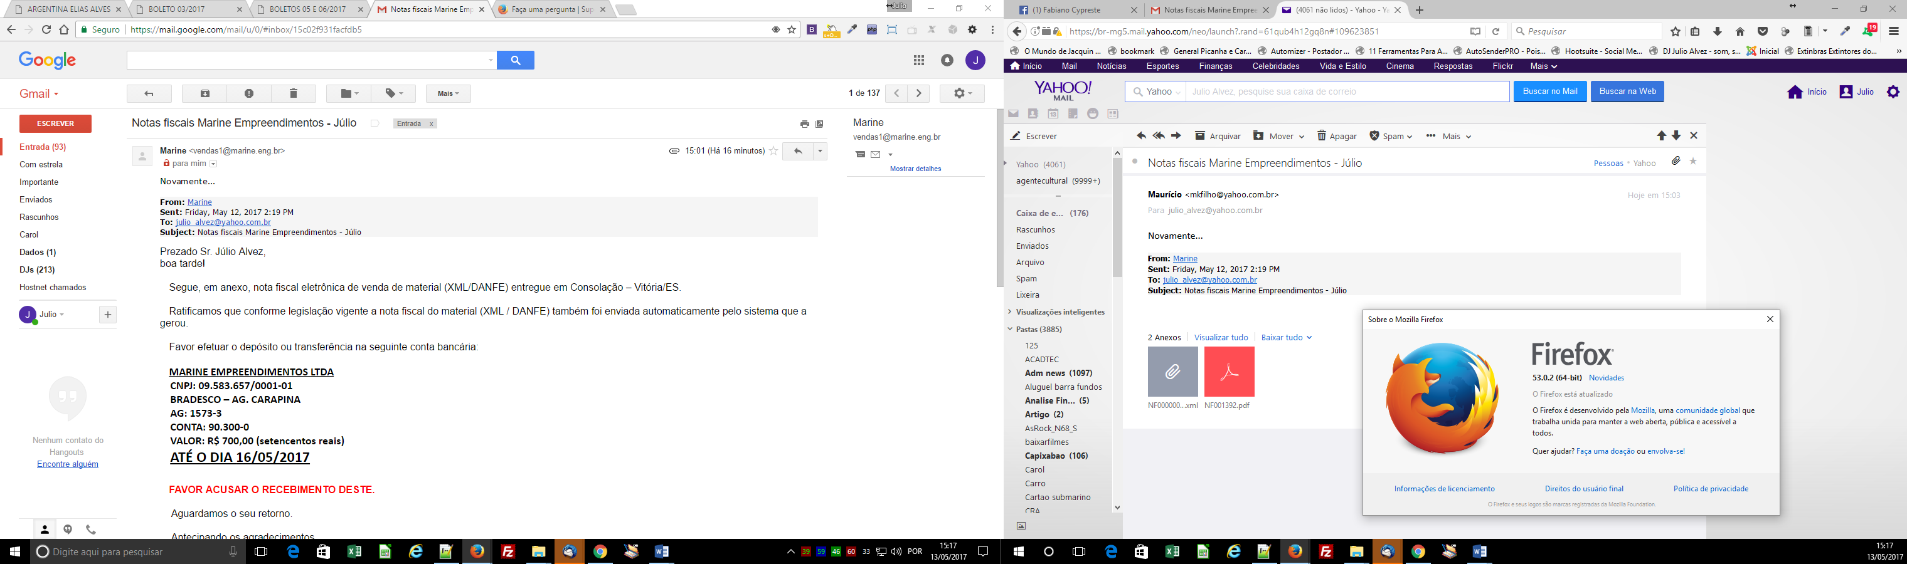Open the more options arrow beside Gmail reply
The height and width of the screenshot is (564, 1907).
[x=821, y=151]
